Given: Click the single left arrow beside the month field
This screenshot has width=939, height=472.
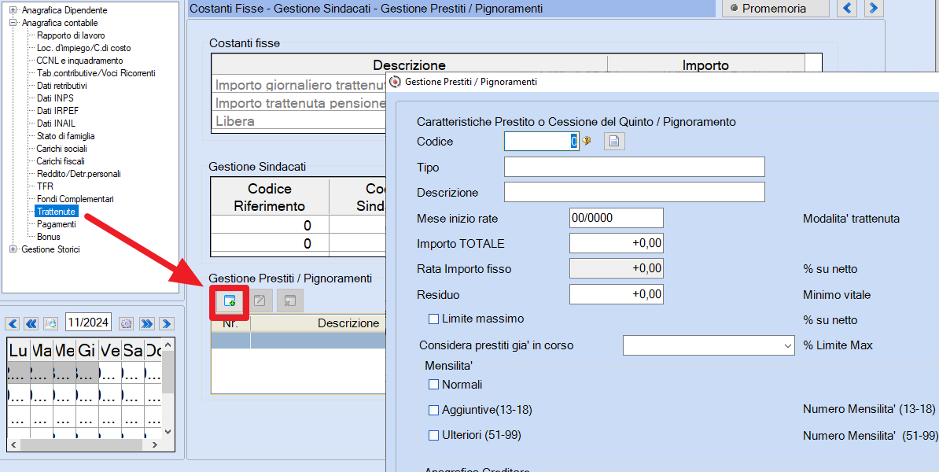Looking at the screenshot, I should (12, 323).
